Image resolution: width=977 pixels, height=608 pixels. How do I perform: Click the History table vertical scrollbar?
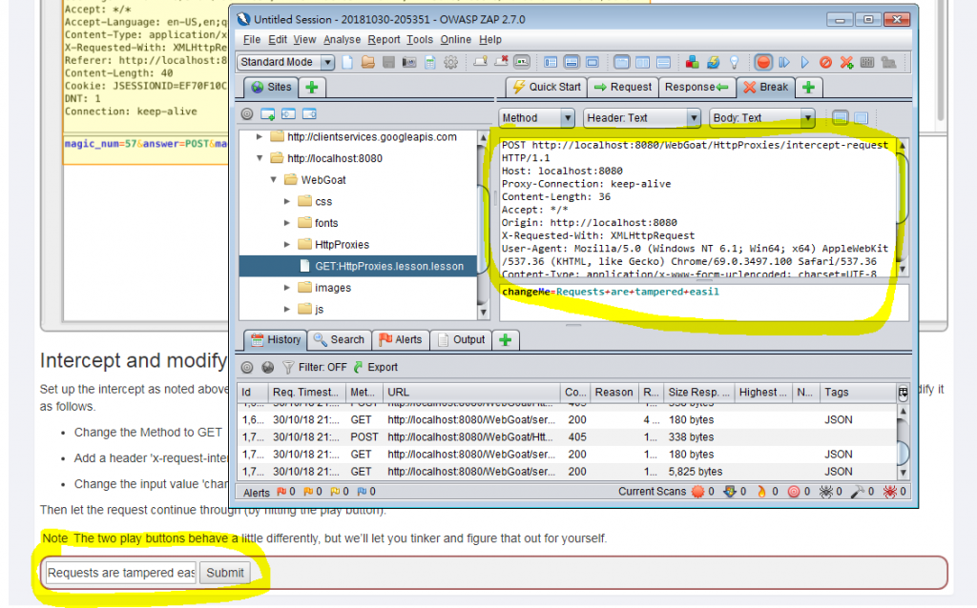pos(903,442)
